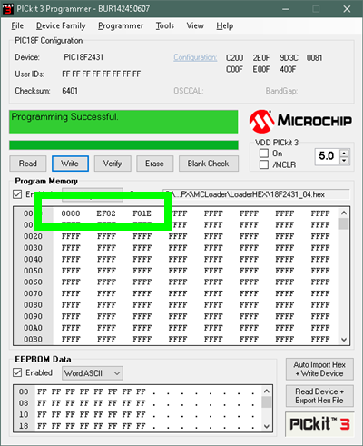The image size is (363, 446).
Task: Click EEPROM address row 18
Action: click(24, 426)
